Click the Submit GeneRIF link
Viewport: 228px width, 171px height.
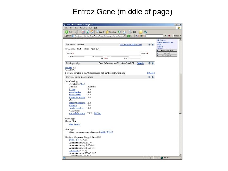(140, 63)
